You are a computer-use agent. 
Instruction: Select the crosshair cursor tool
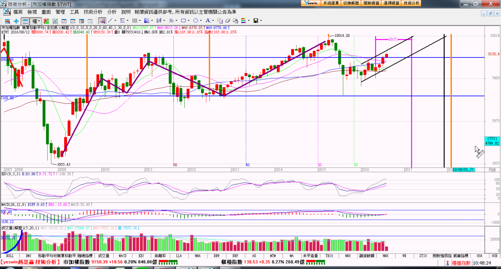(16, 21)
